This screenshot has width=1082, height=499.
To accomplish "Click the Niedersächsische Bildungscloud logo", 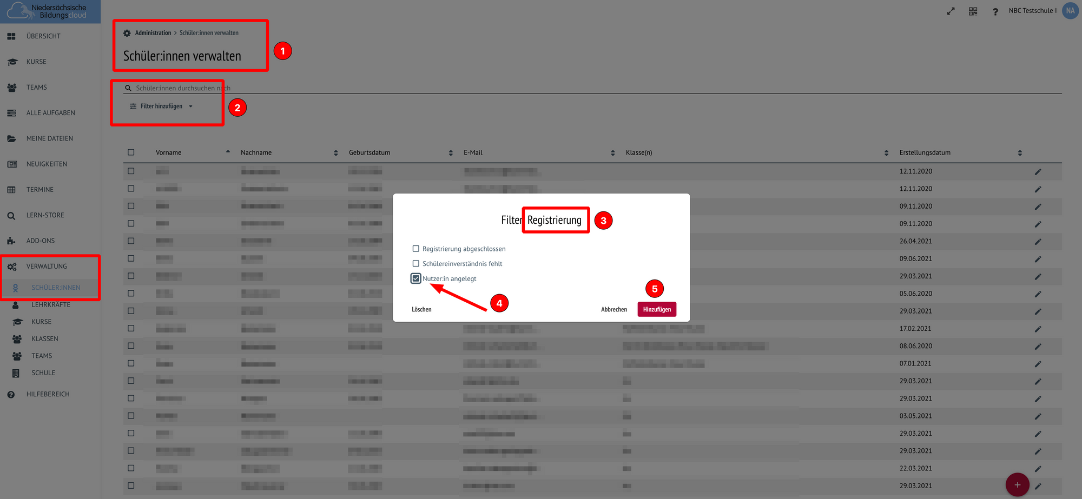I will (x=50, y=11).
